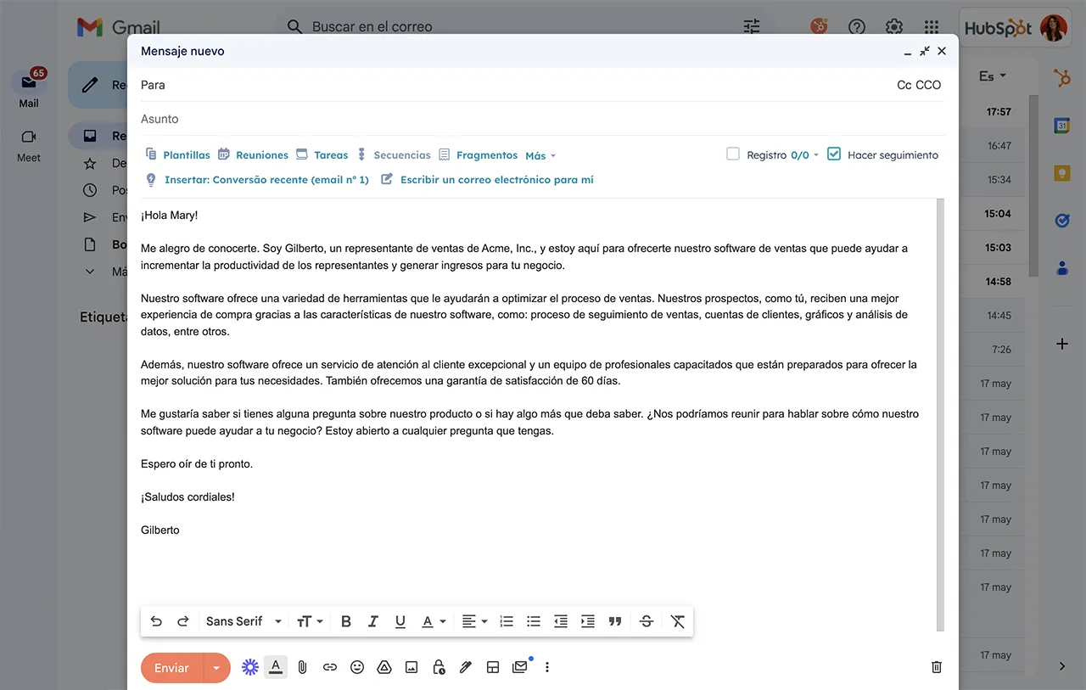Open the attach files paperclip icon
This screenshot has width=1086, height=690.
click(302, 667)
